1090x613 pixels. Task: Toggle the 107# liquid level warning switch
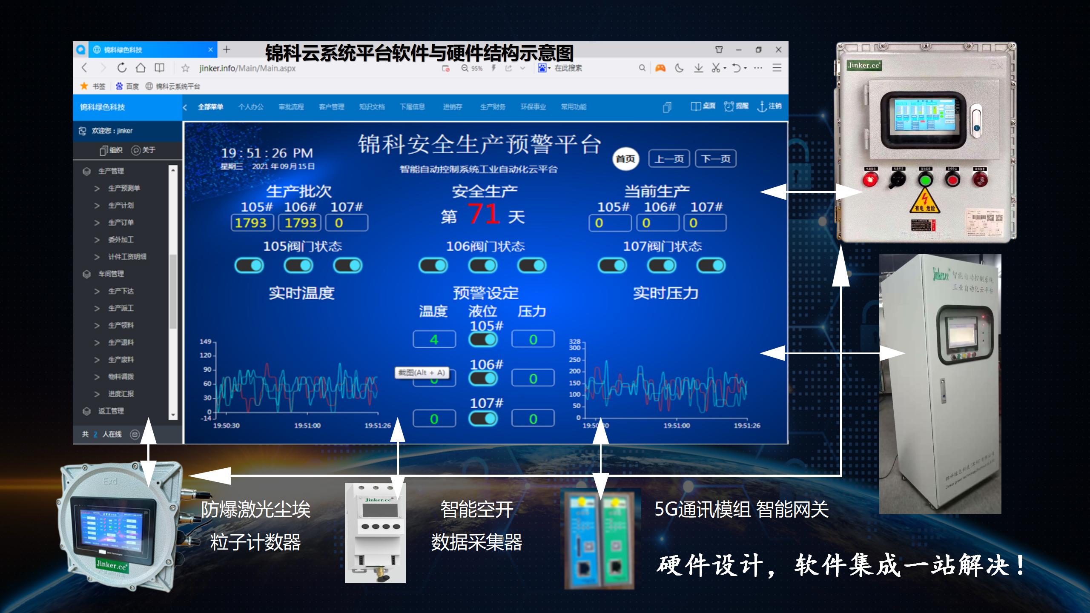483,418
